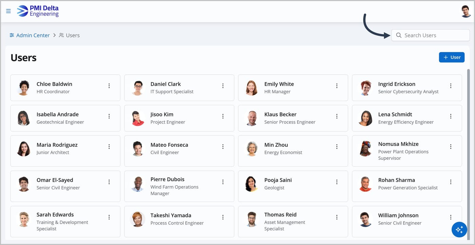Screen dimensions: 475x245
Task: Open options menu for Klaus Becker
Action: 337,116
